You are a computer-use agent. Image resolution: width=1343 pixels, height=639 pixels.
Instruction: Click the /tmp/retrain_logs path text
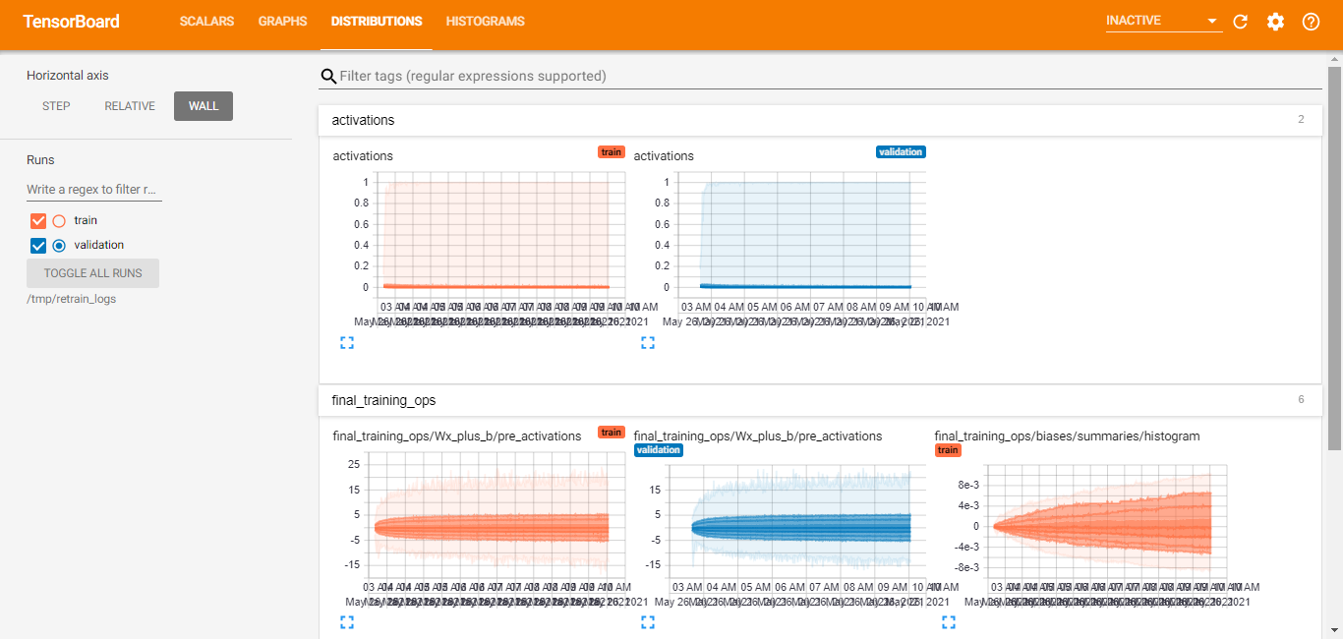point(71,299)
